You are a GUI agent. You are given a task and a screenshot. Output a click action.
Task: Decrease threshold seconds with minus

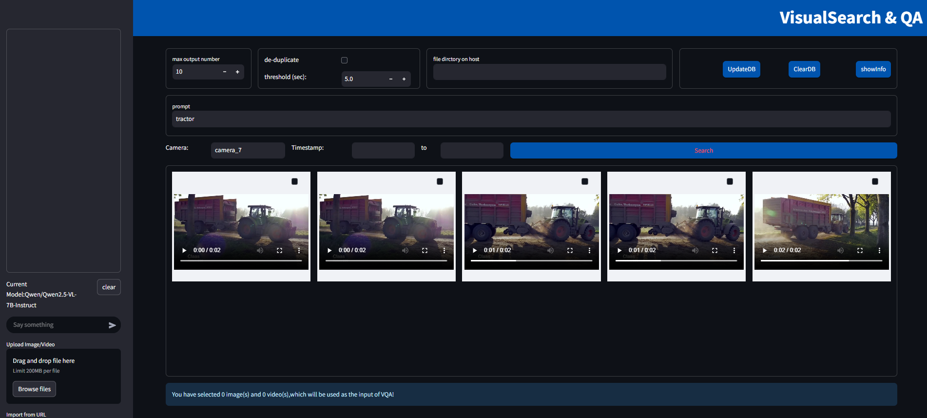tap(391, 79)
